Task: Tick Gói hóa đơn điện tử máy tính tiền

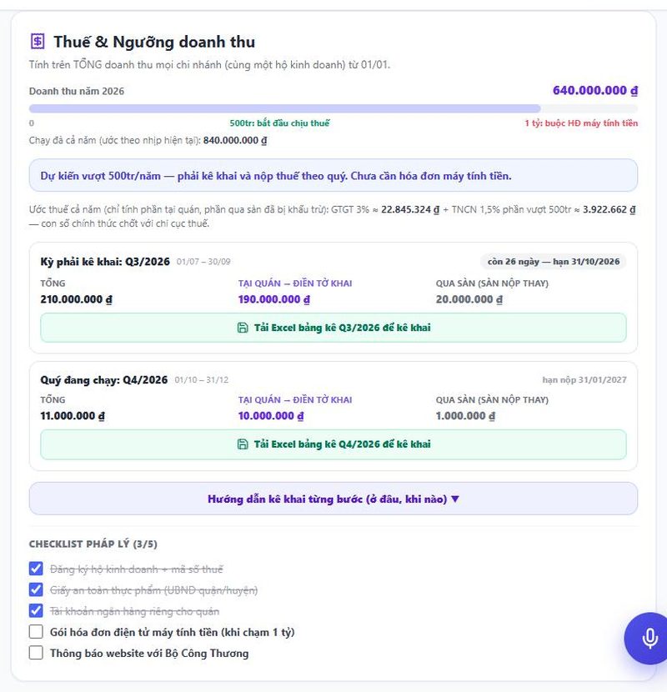Action: click(x=36, y=631)
